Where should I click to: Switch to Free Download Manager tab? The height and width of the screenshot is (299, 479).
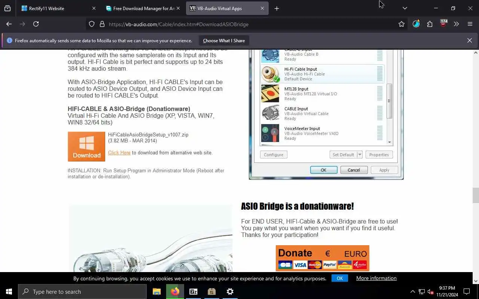[x=143, y=8]
